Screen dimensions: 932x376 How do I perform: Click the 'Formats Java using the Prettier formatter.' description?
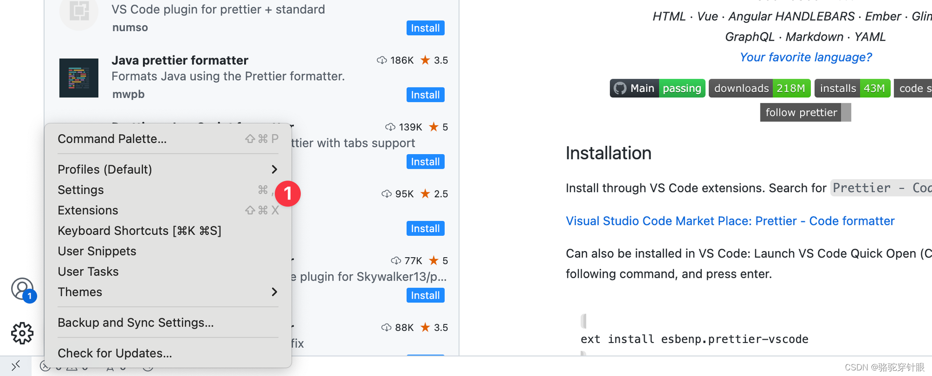point(228,76)
